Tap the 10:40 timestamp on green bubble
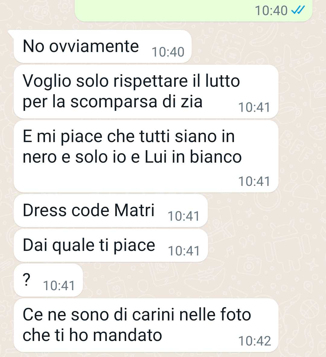326x357 pixels. click(271, 11)
